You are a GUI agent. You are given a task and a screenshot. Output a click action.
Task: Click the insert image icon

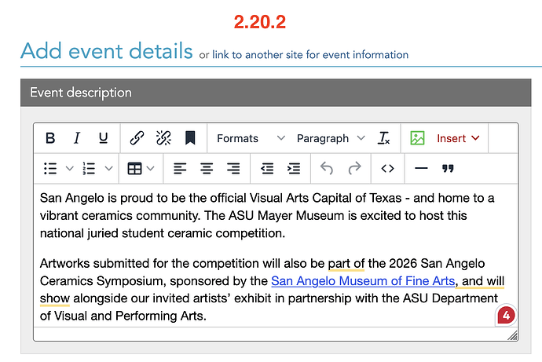[x=417, y=138]
